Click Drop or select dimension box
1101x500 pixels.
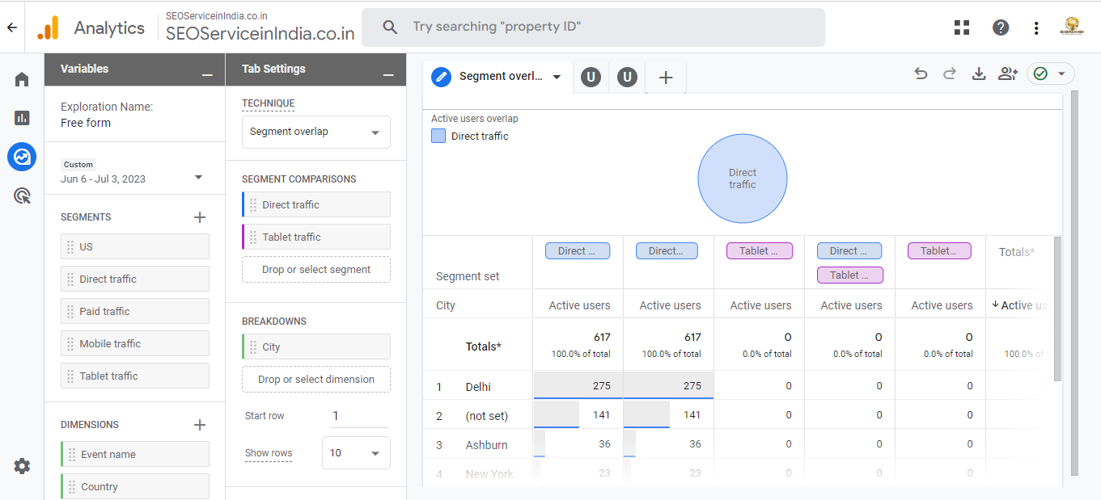pyautogui.click(x=315, y=380)
